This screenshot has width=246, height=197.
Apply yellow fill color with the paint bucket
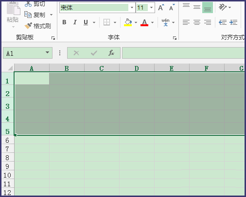[128, 22]
